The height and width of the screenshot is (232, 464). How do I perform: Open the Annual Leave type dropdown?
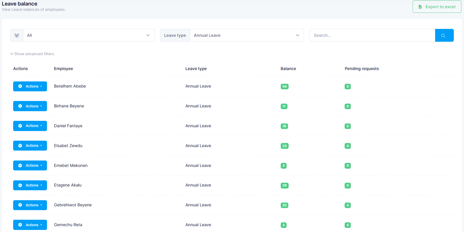[x=247, y=35]
